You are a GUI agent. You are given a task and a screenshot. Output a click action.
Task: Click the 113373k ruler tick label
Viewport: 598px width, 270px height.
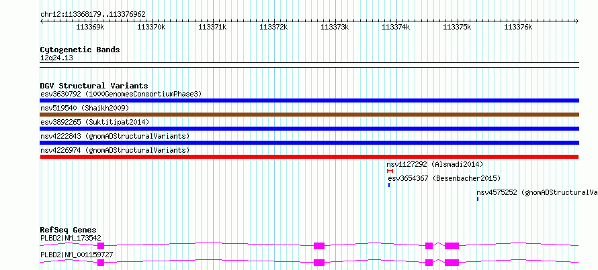click(335, 27)
